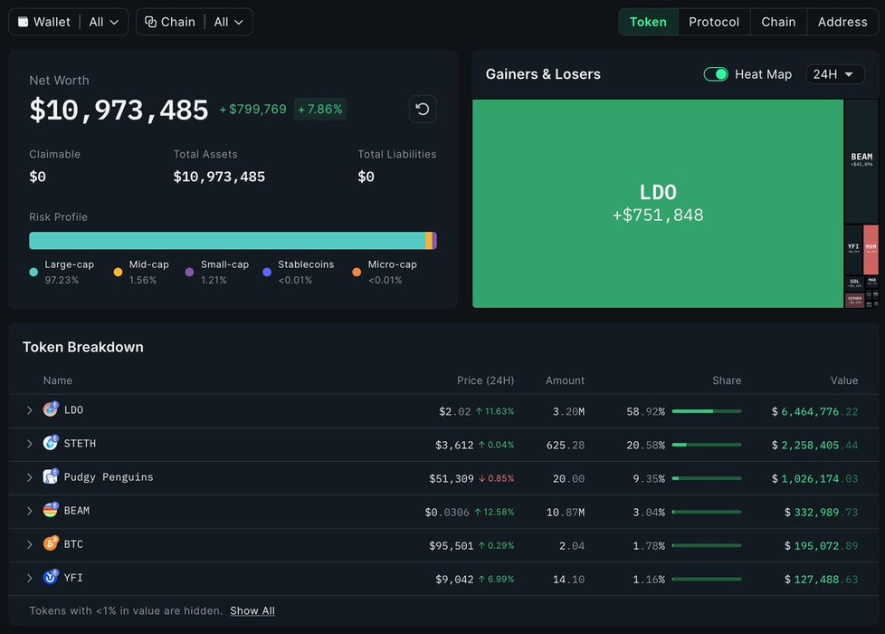Click the Show All link
This screenshot has height=634, width=885.
252,610
